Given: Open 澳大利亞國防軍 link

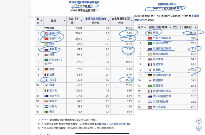Looking at the screenshot, I should click(162, 96).
